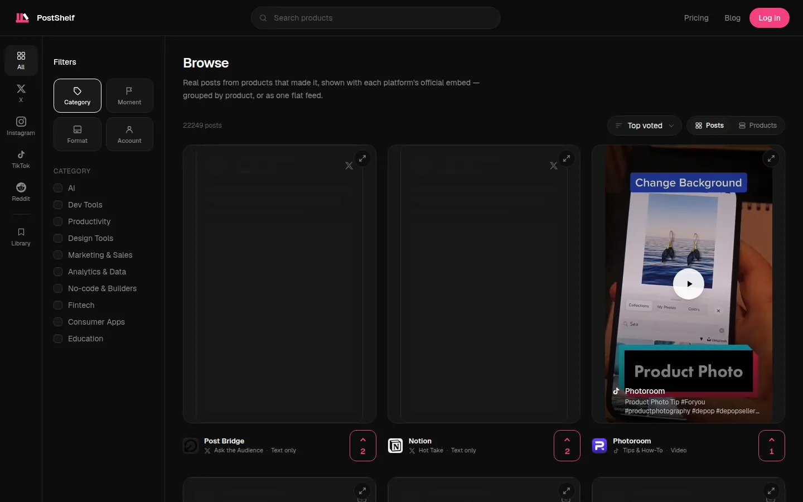
Task: Open the Post Bridge product name link
Action: (x=224, y=441)
